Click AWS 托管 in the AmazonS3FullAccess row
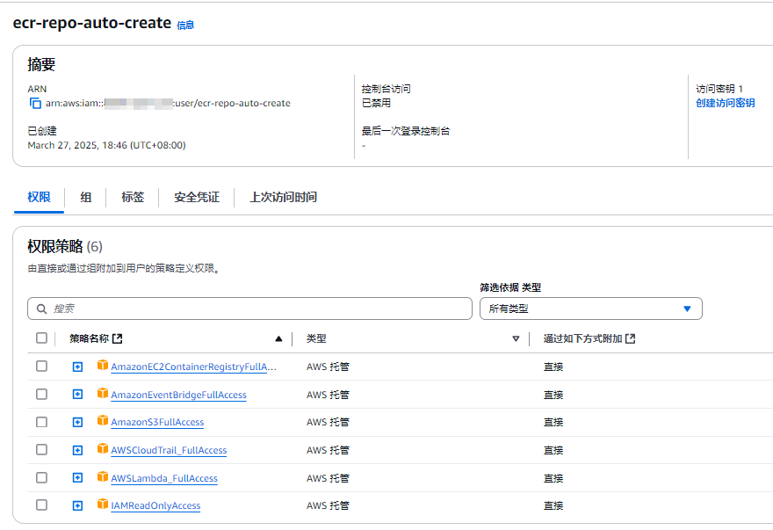The width and height of the screenshot is (773, 530). coord(328,423)
